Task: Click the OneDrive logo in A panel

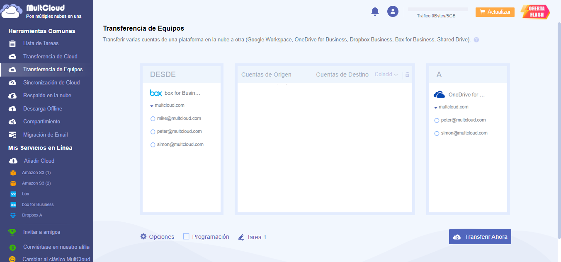Action: coord(440,95)
